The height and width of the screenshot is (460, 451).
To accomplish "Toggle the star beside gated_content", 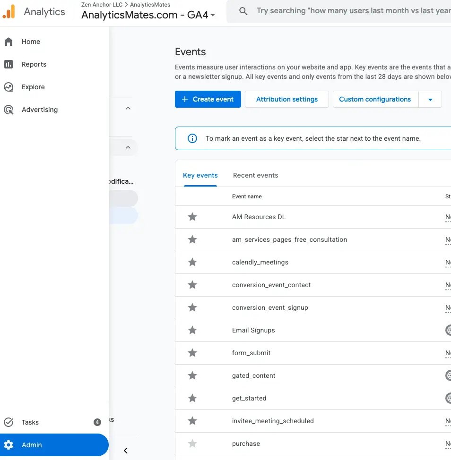I will pos(192,375).
